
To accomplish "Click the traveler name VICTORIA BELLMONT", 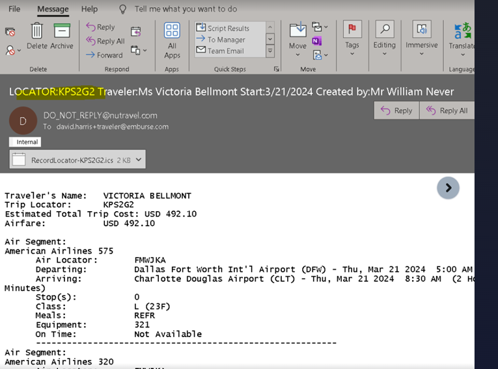I will pos(147,196).
